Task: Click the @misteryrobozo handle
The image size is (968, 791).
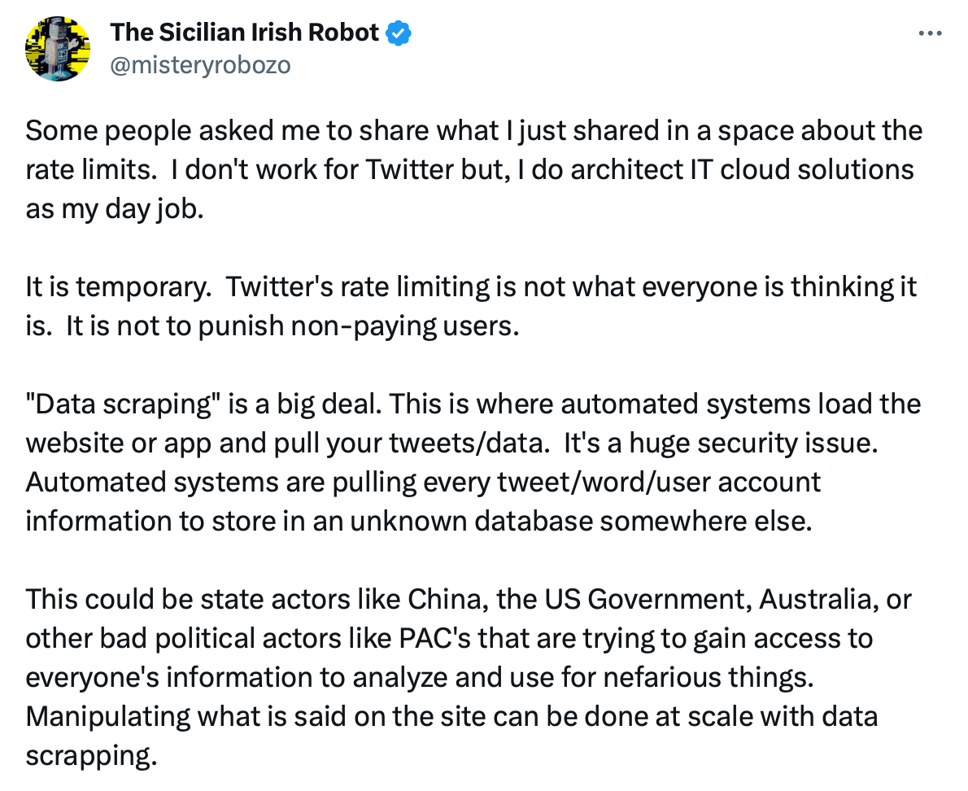Action: (x=199, y=64)
